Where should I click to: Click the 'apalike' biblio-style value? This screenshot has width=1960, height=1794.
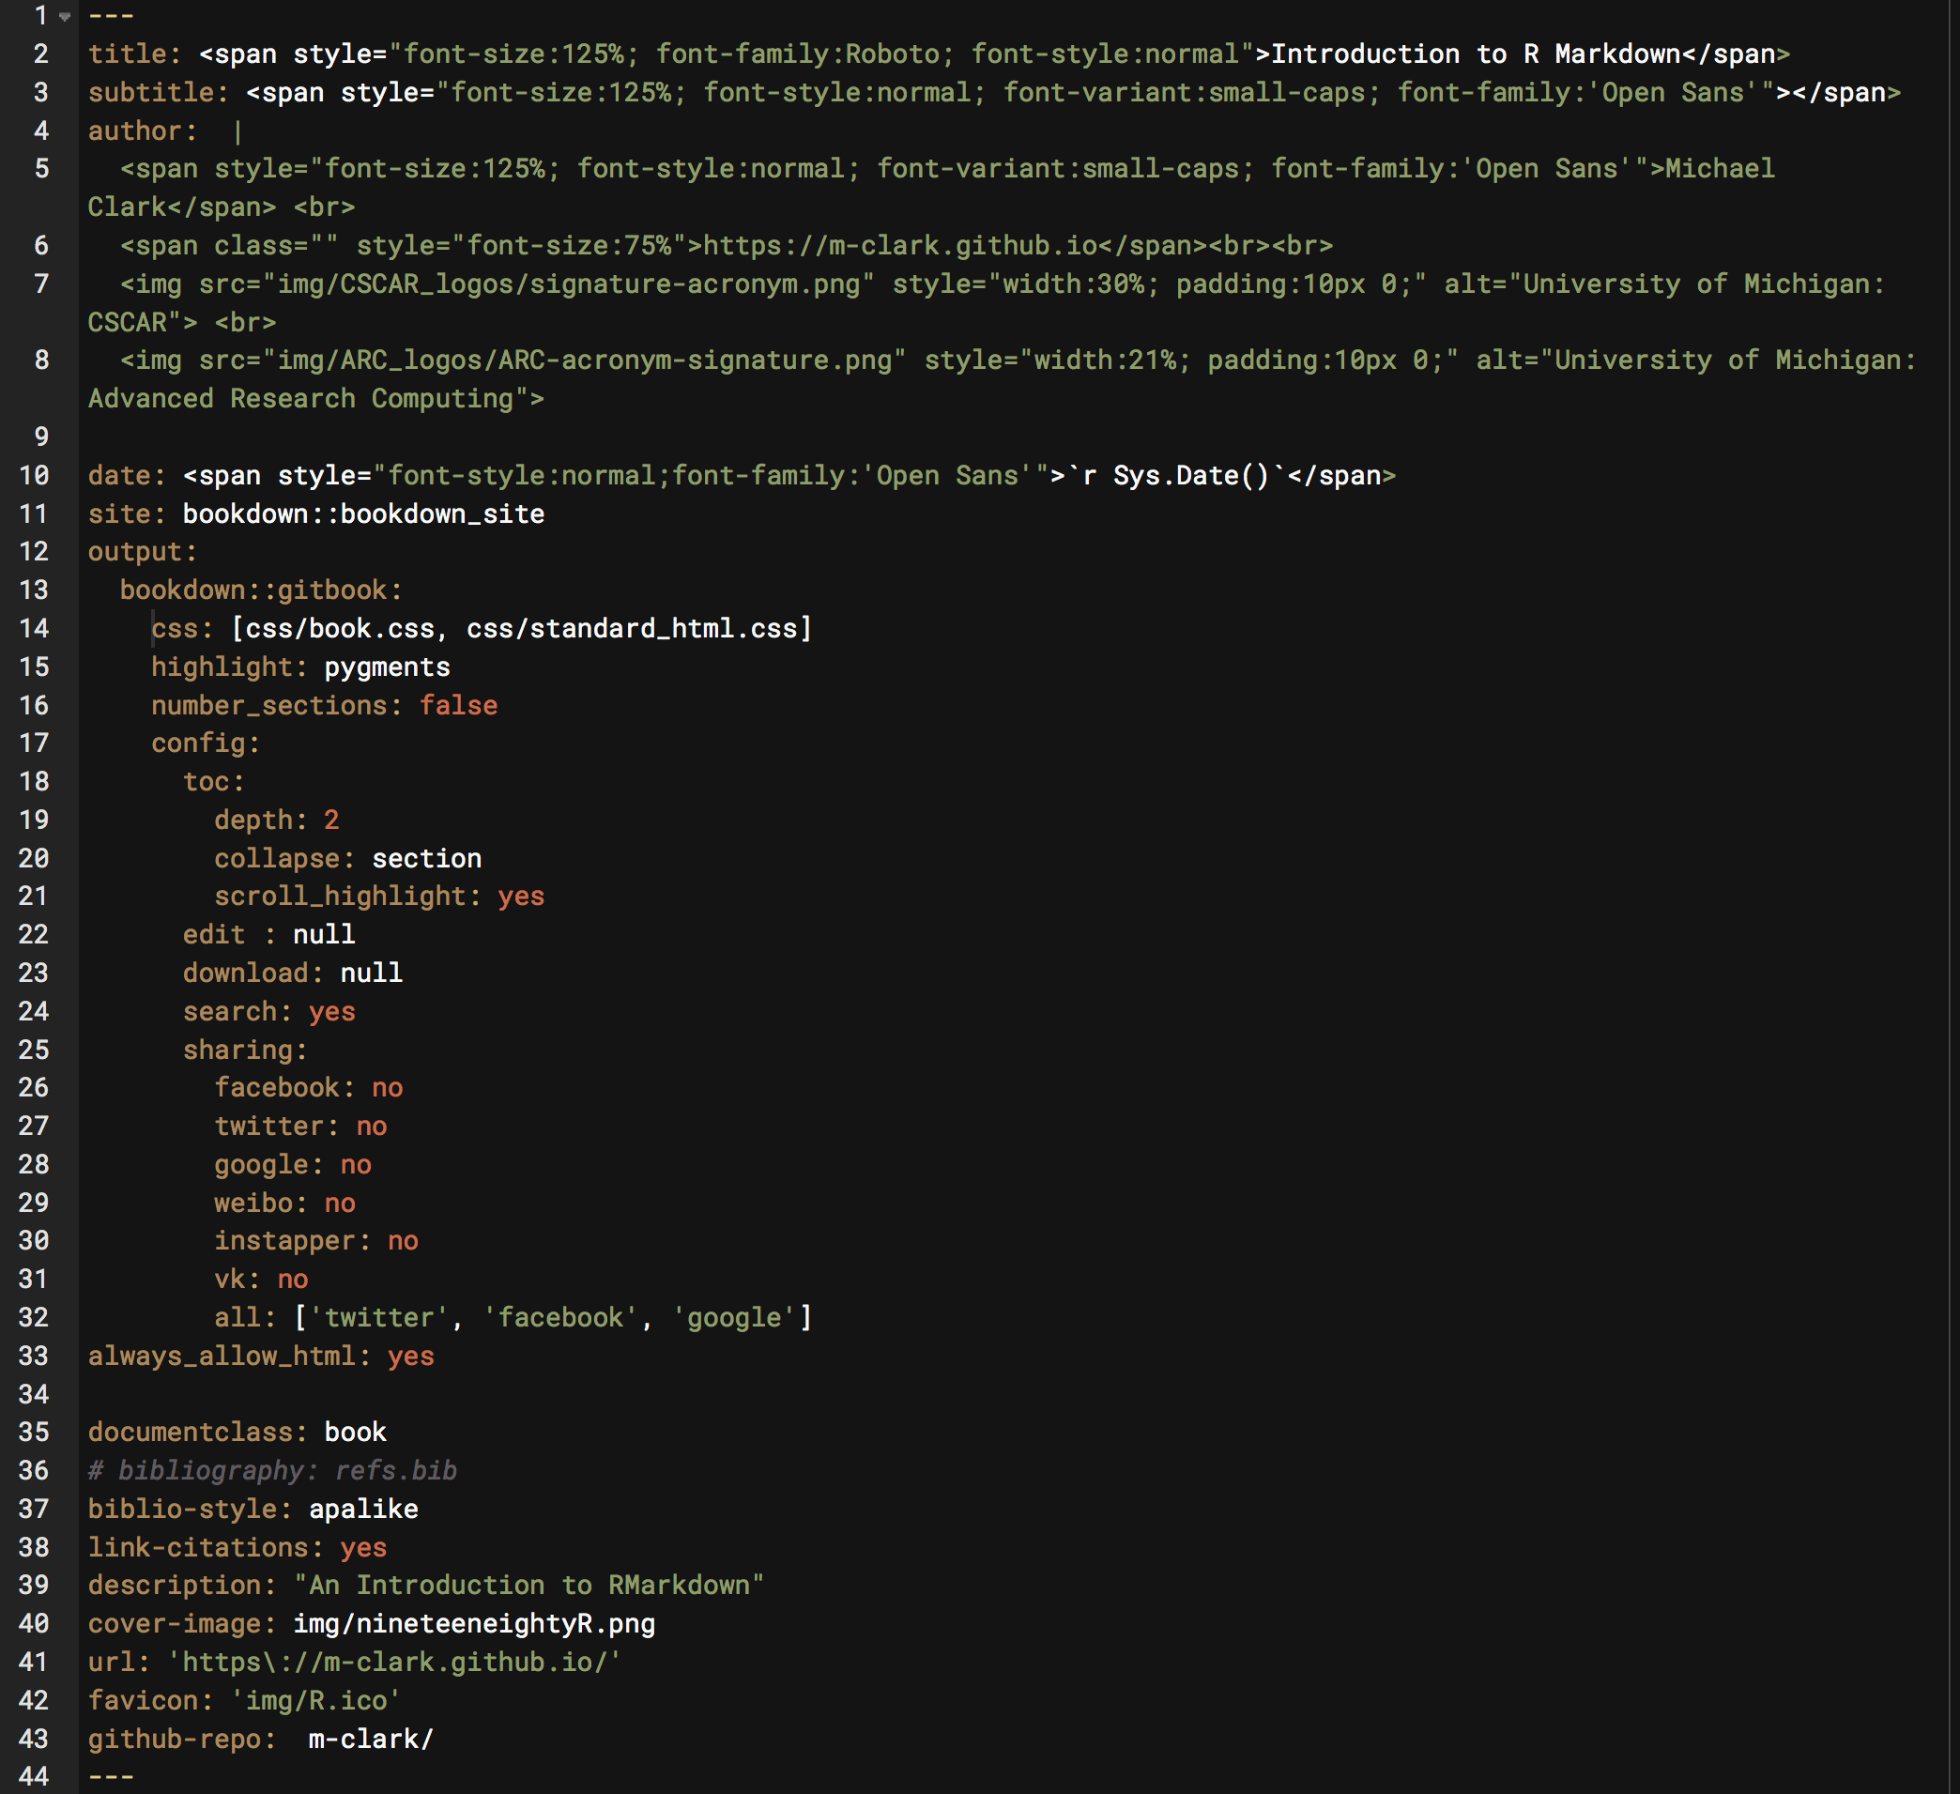coord(361,1508)
